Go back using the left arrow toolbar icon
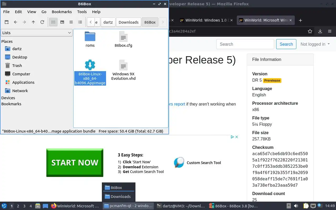Image resolution: width=336 pixels, height=210 pixels. (x=15, y=22)
